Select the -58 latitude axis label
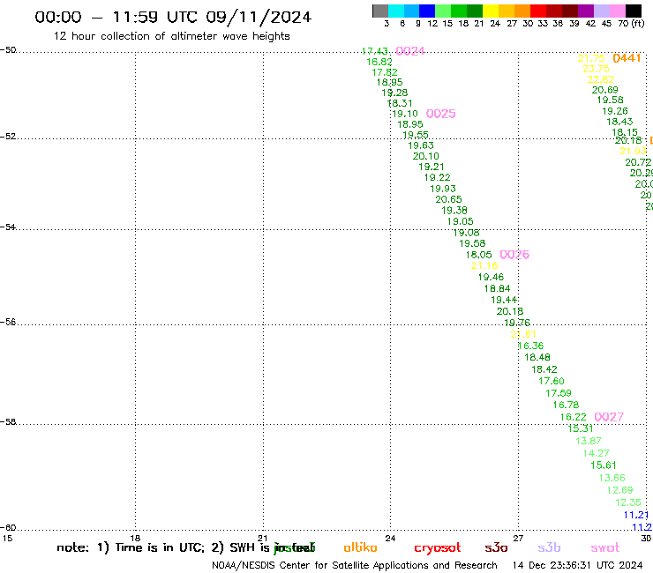 point(8,422)
